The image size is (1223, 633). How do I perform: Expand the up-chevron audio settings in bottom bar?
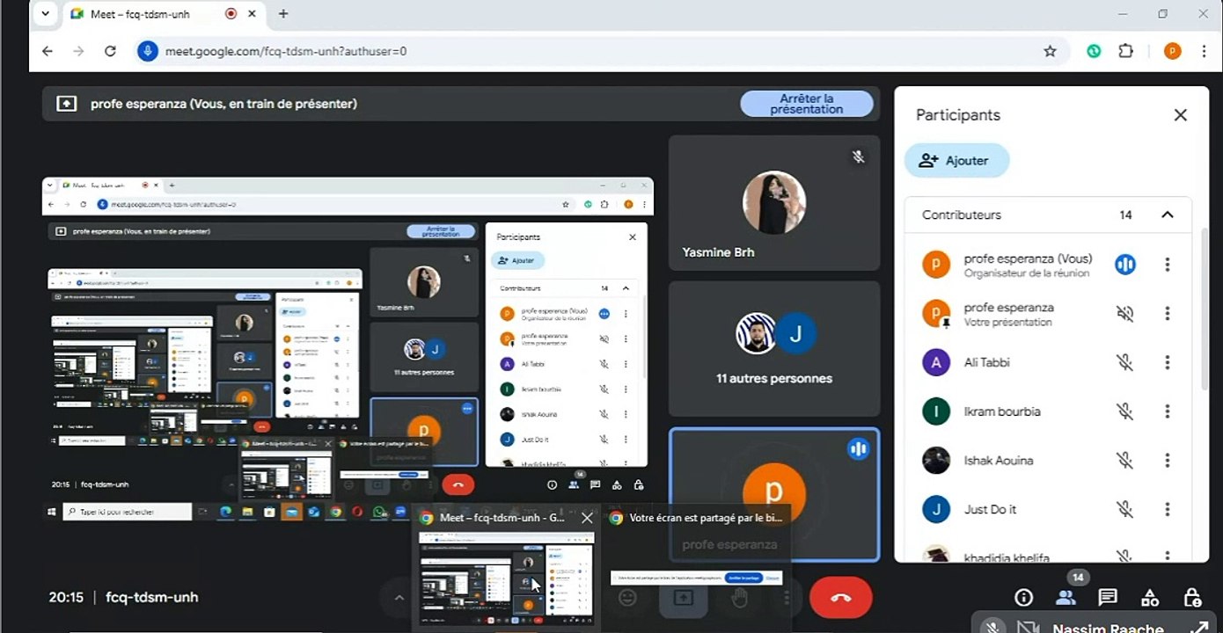coord(399,598)
